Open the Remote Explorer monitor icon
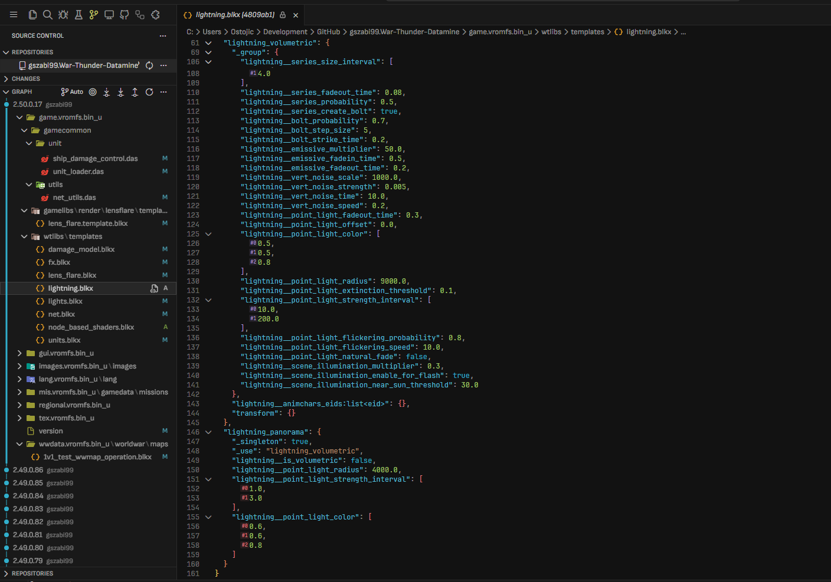This screenshot has width=831, height=582. (x=109, y=15)
